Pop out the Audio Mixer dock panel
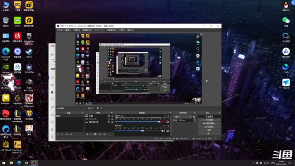The width and height of the screenshot is (295, 166). (170, 113)
